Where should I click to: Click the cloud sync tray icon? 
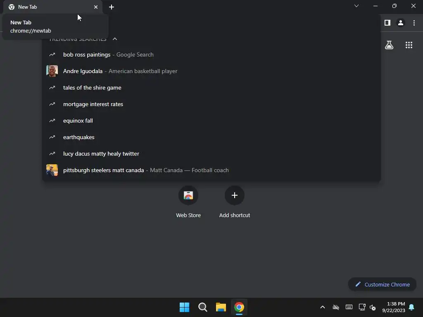[x=336, y=307]
